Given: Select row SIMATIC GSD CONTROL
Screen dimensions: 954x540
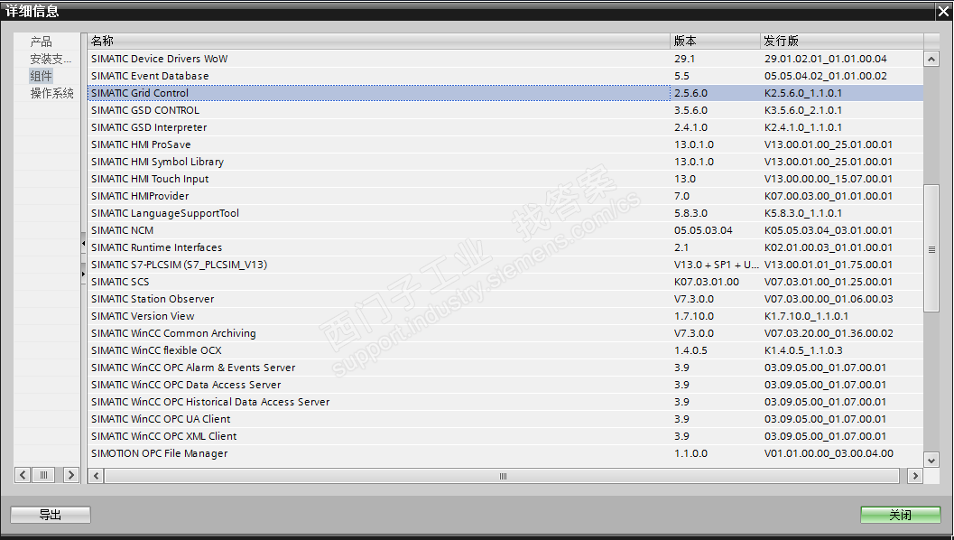Looking at the screenshot, I should pyautogui.click(x=505, y=110).
